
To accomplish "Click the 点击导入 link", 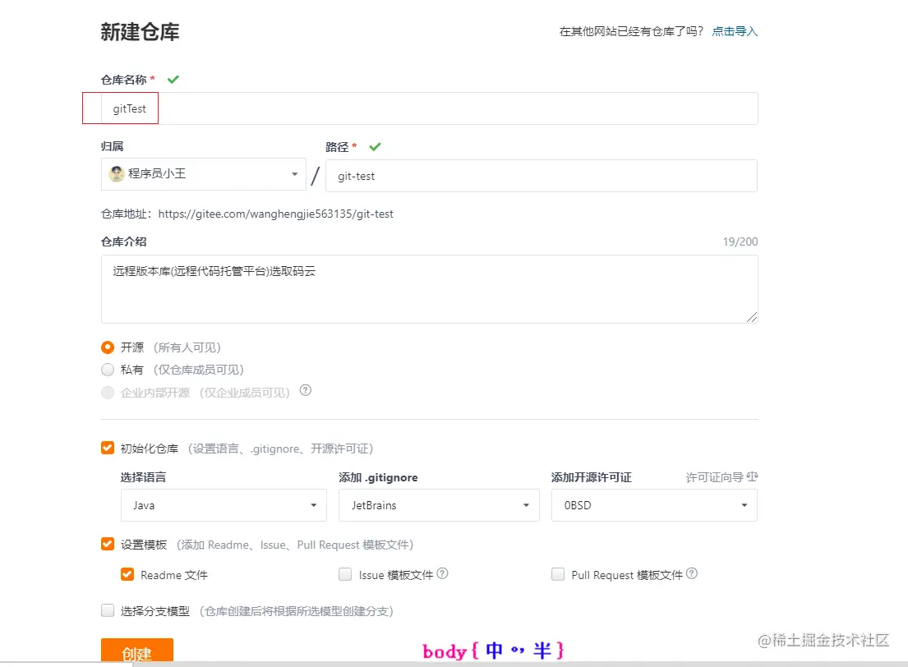I will [735, 31].
